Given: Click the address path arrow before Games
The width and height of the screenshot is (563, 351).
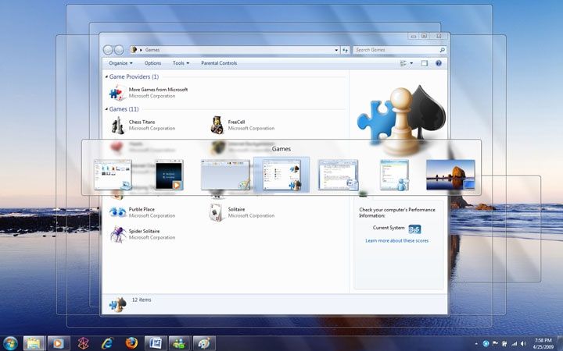Looking at the screenshot, I should click(141, 50).
